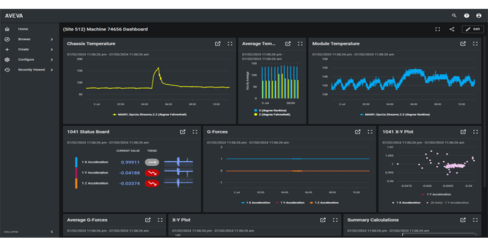Open the user account profile icon
488x246 pixels.
pyautogui.click(x=479, y=16)
